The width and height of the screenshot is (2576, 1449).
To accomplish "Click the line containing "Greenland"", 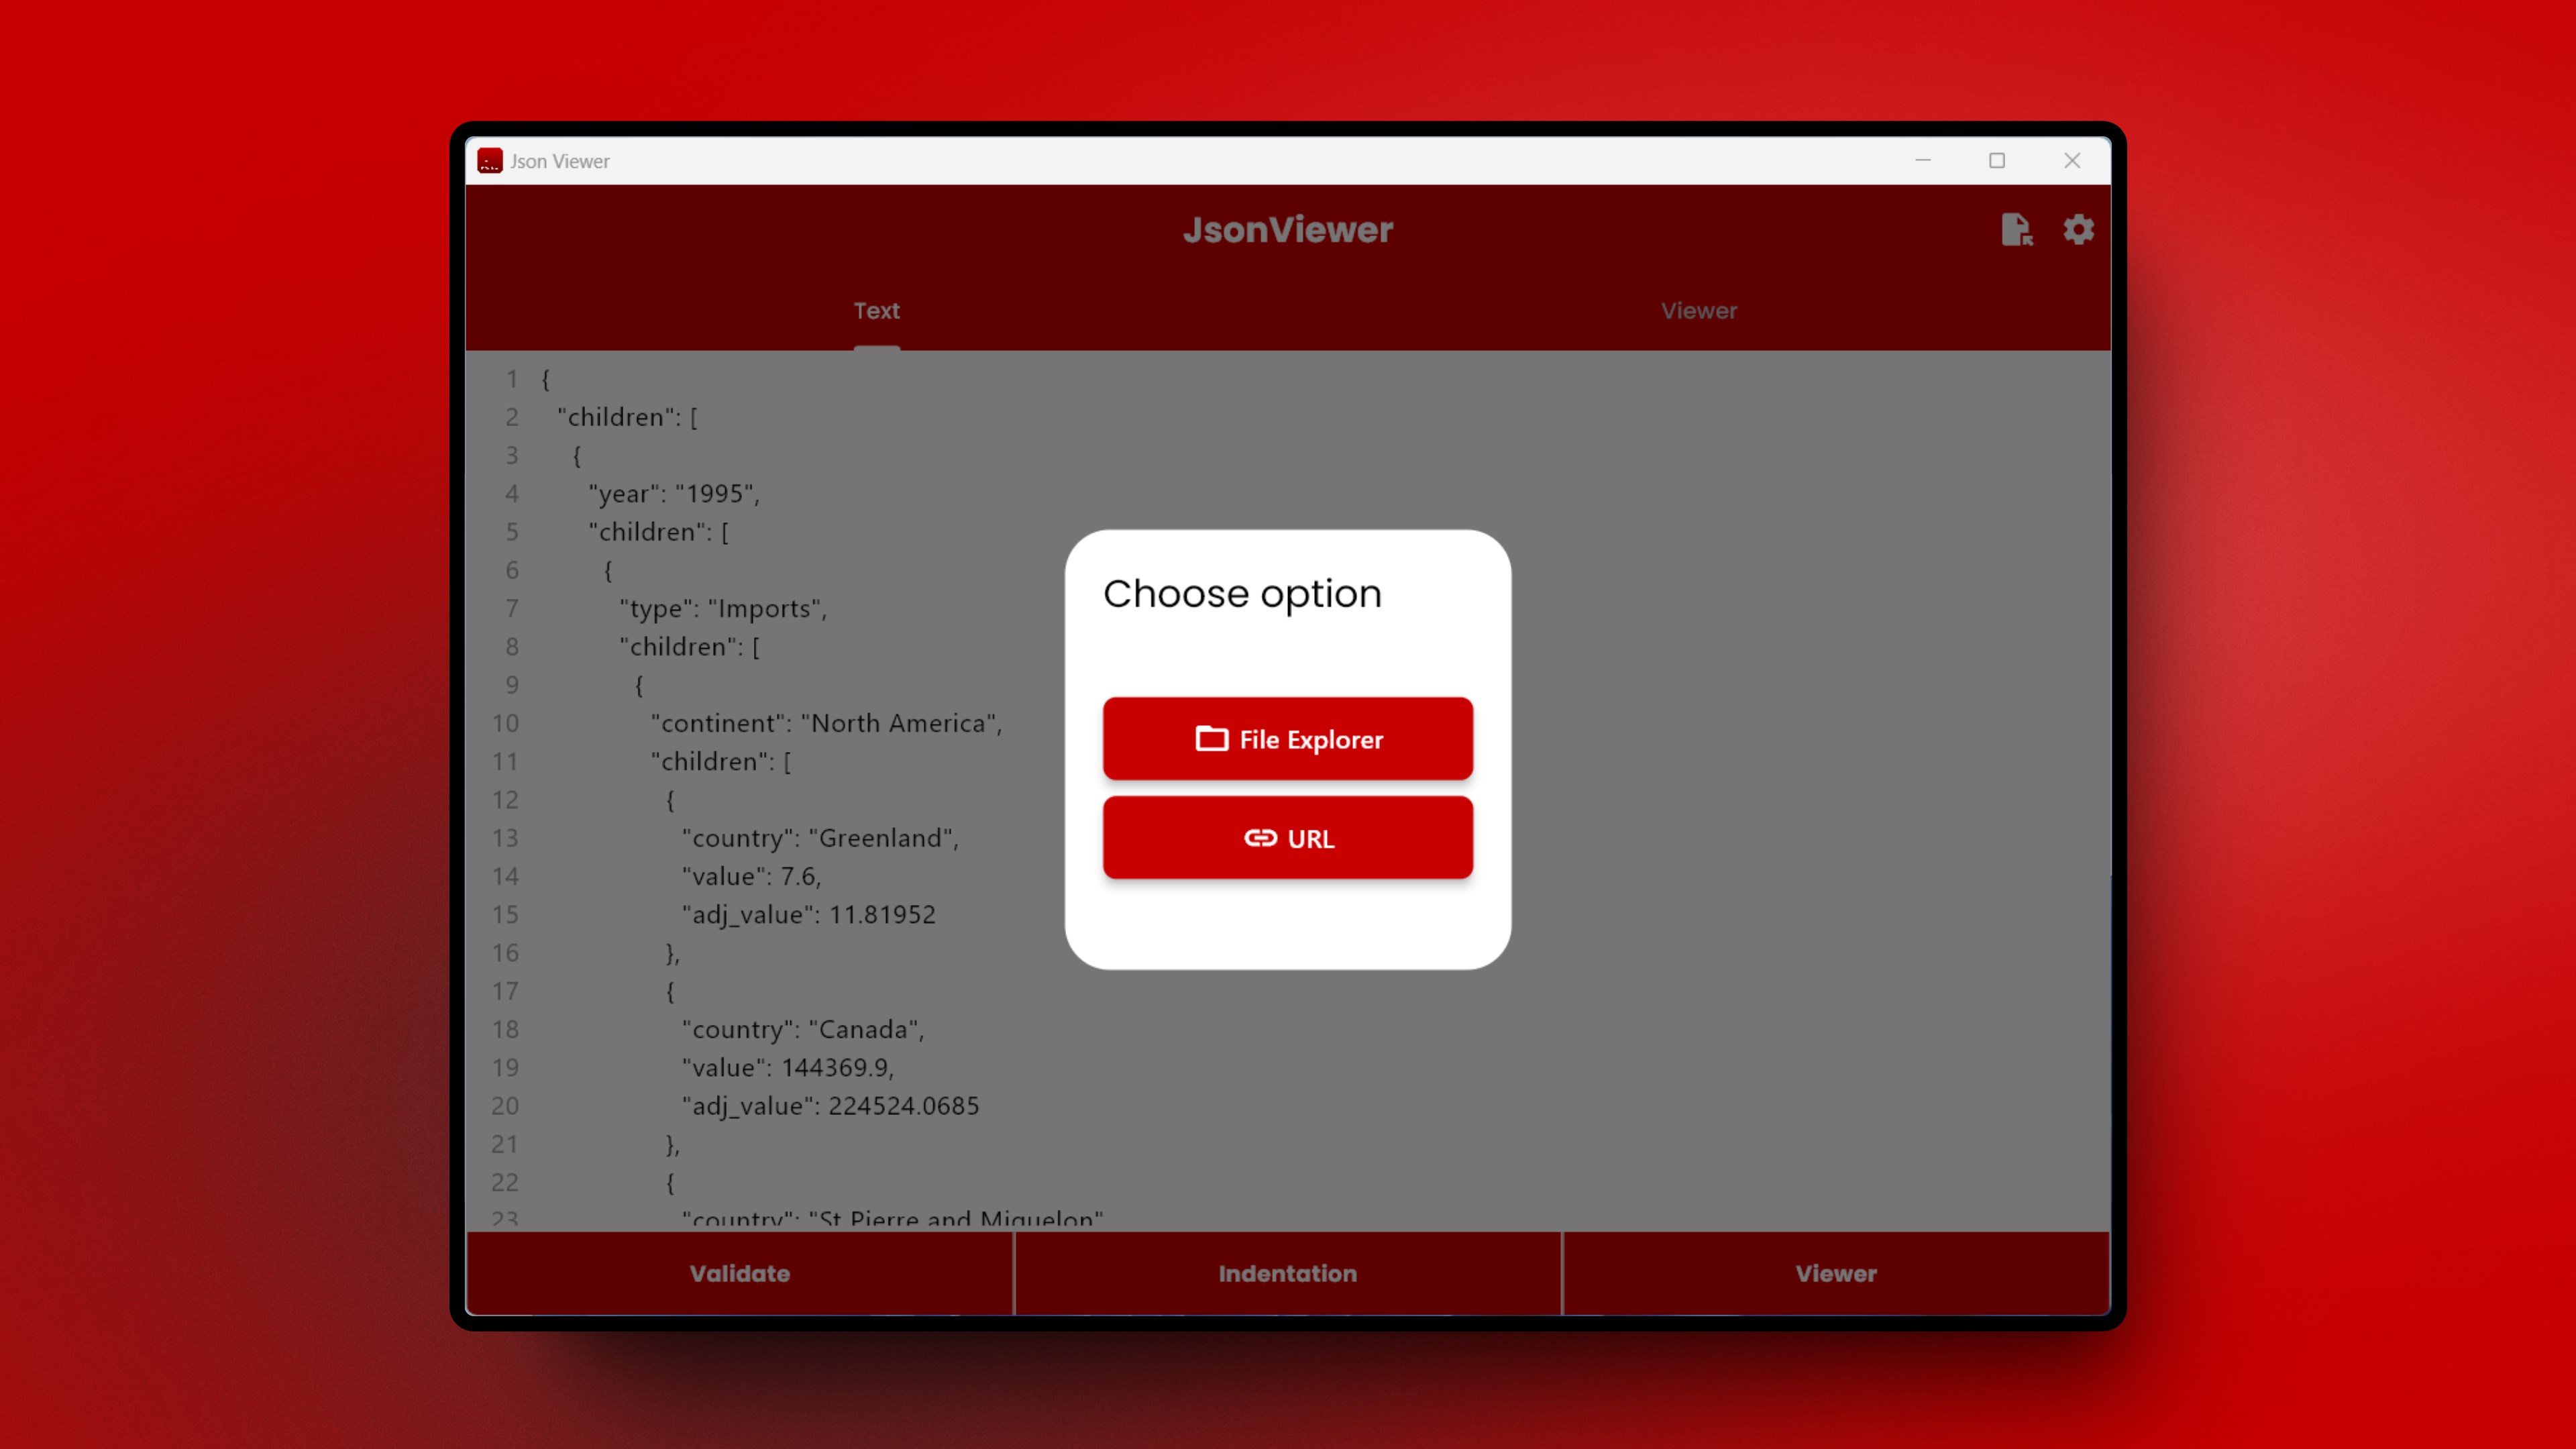I will click(820, 838).
